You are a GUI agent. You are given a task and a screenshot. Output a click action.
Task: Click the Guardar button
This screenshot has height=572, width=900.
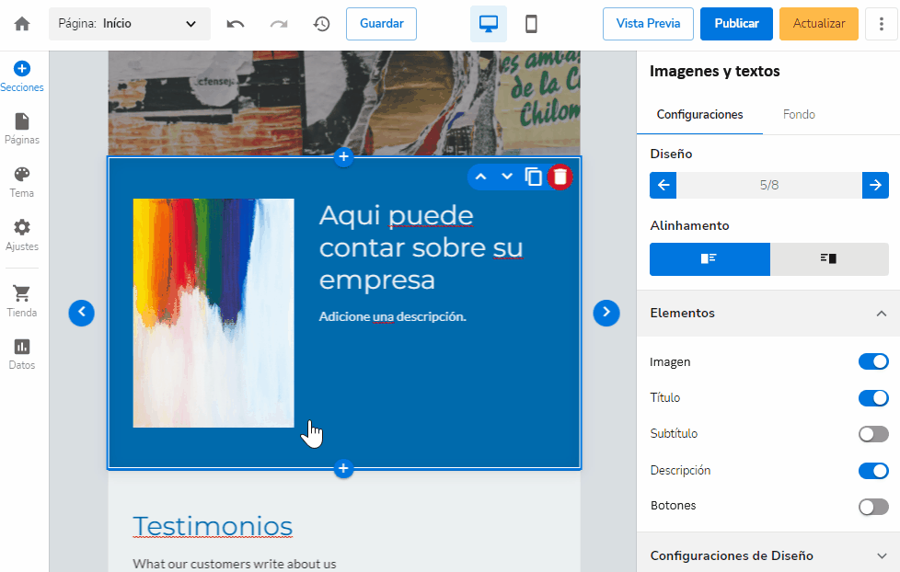[381, 24]
